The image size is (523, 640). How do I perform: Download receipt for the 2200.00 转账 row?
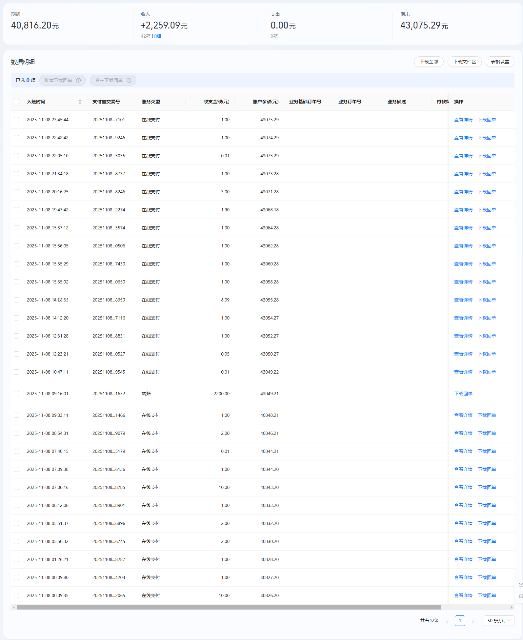[463, 394]
